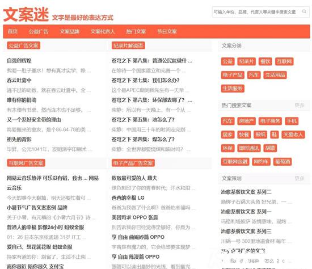Open the article 治愈系餐饮文案 系列二
This screenshot has height=269, width=312.
(246, 192)
